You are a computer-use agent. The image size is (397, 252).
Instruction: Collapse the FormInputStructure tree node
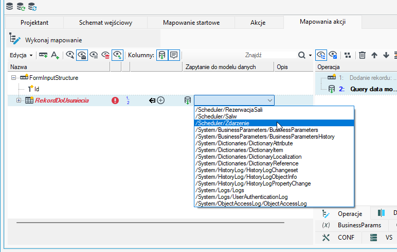14,78
